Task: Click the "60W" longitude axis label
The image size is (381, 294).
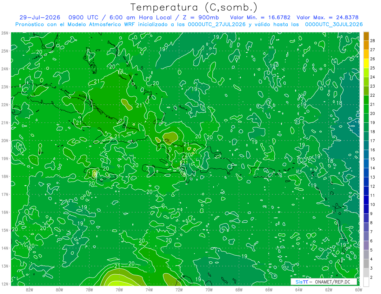Action: (x=358, y=290)
